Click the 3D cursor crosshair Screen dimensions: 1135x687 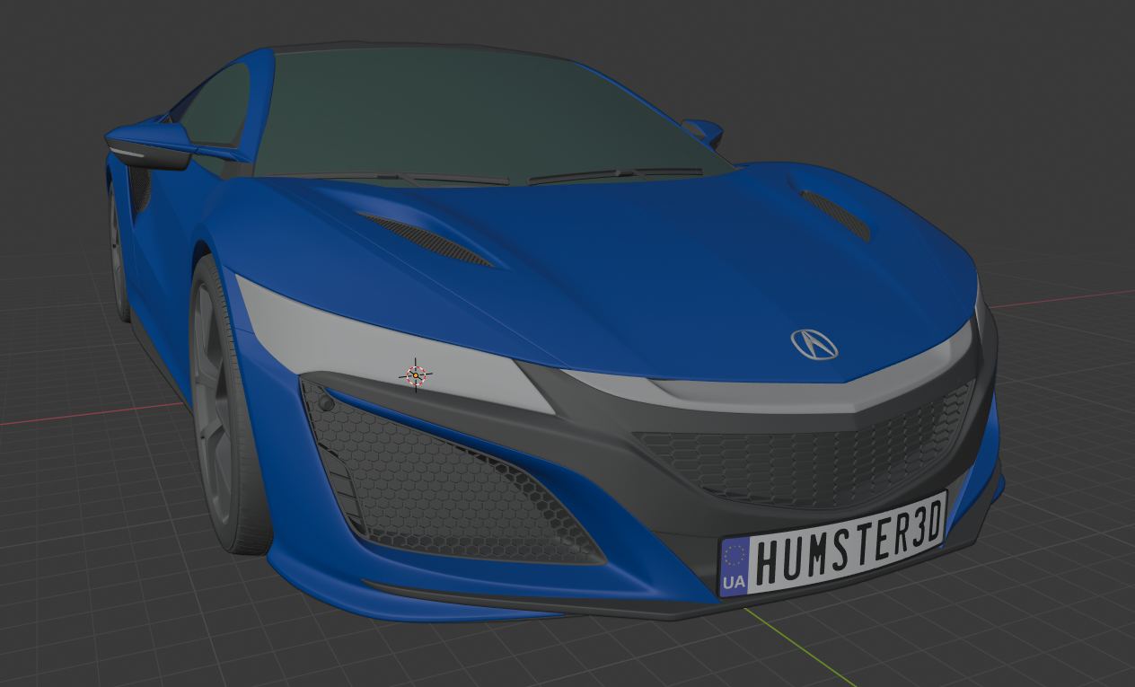[414, 376]
